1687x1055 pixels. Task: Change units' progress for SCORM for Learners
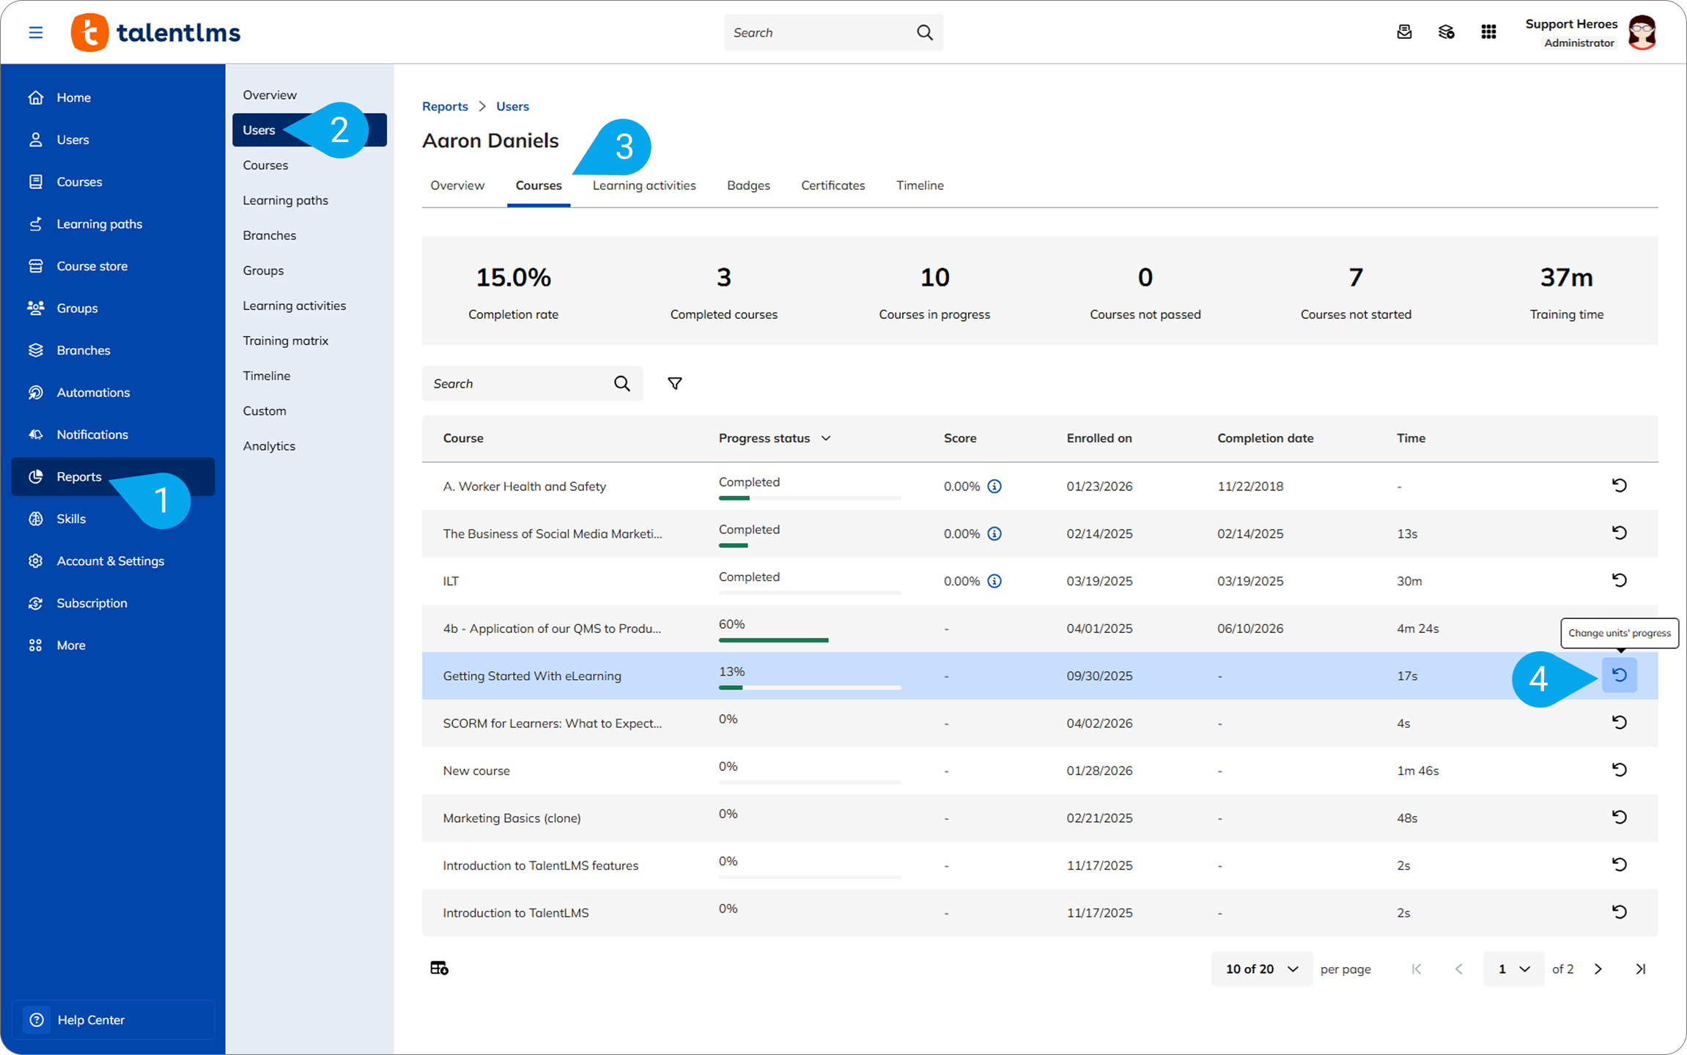pos(1620,722)
